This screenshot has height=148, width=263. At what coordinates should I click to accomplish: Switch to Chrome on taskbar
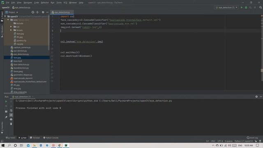60,145
